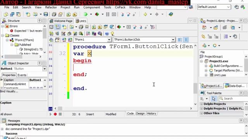This screenshot has width=248, height=139.
Task: Toggle auto-hide pin on Messages panel
Action: coord(241,120)
